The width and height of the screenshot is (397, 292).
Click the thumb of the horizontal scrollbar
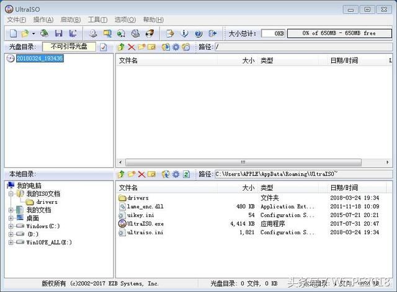pos(243,162)
